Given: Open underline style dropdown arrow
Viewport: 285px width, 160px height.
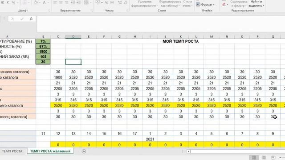Looking at the screenshot, I should point(18,3).
